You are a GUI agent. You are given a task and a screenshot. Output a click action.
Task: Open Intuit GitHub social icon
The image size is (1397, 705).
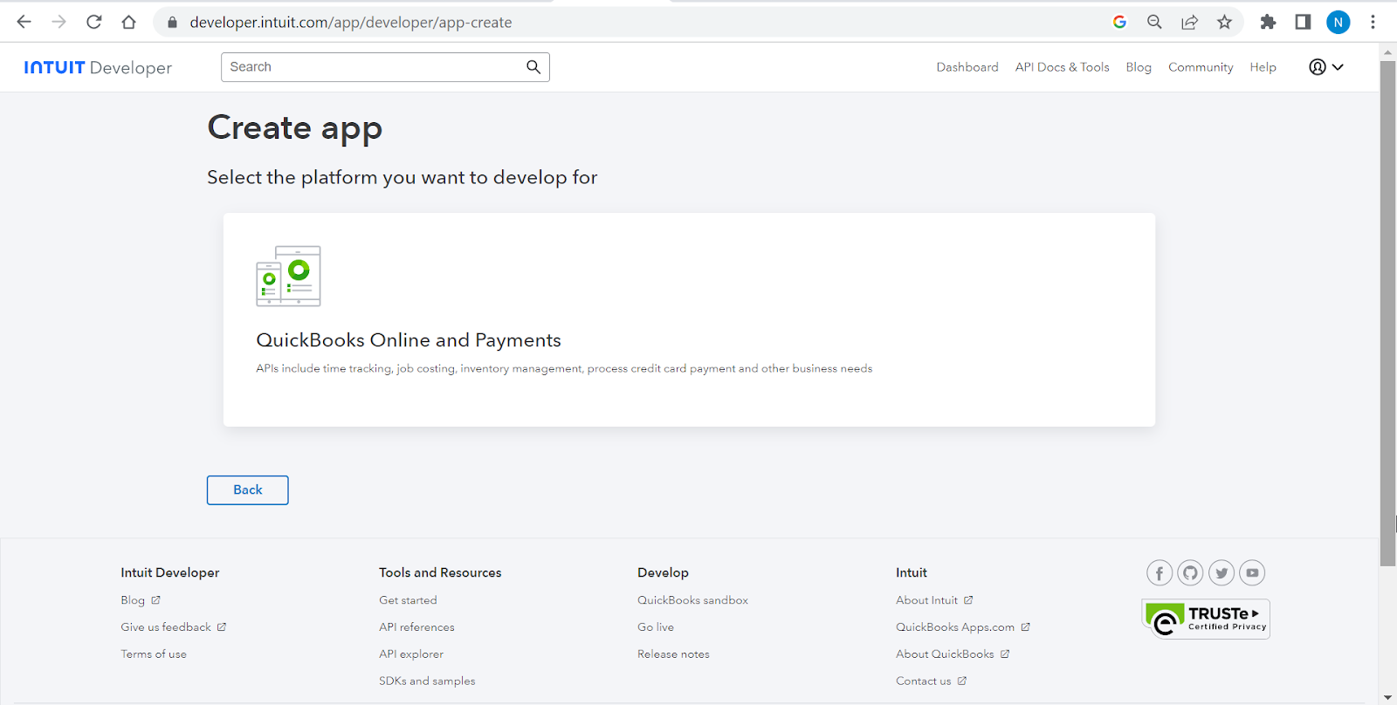pyautogui.click(x=1190, y=573)
